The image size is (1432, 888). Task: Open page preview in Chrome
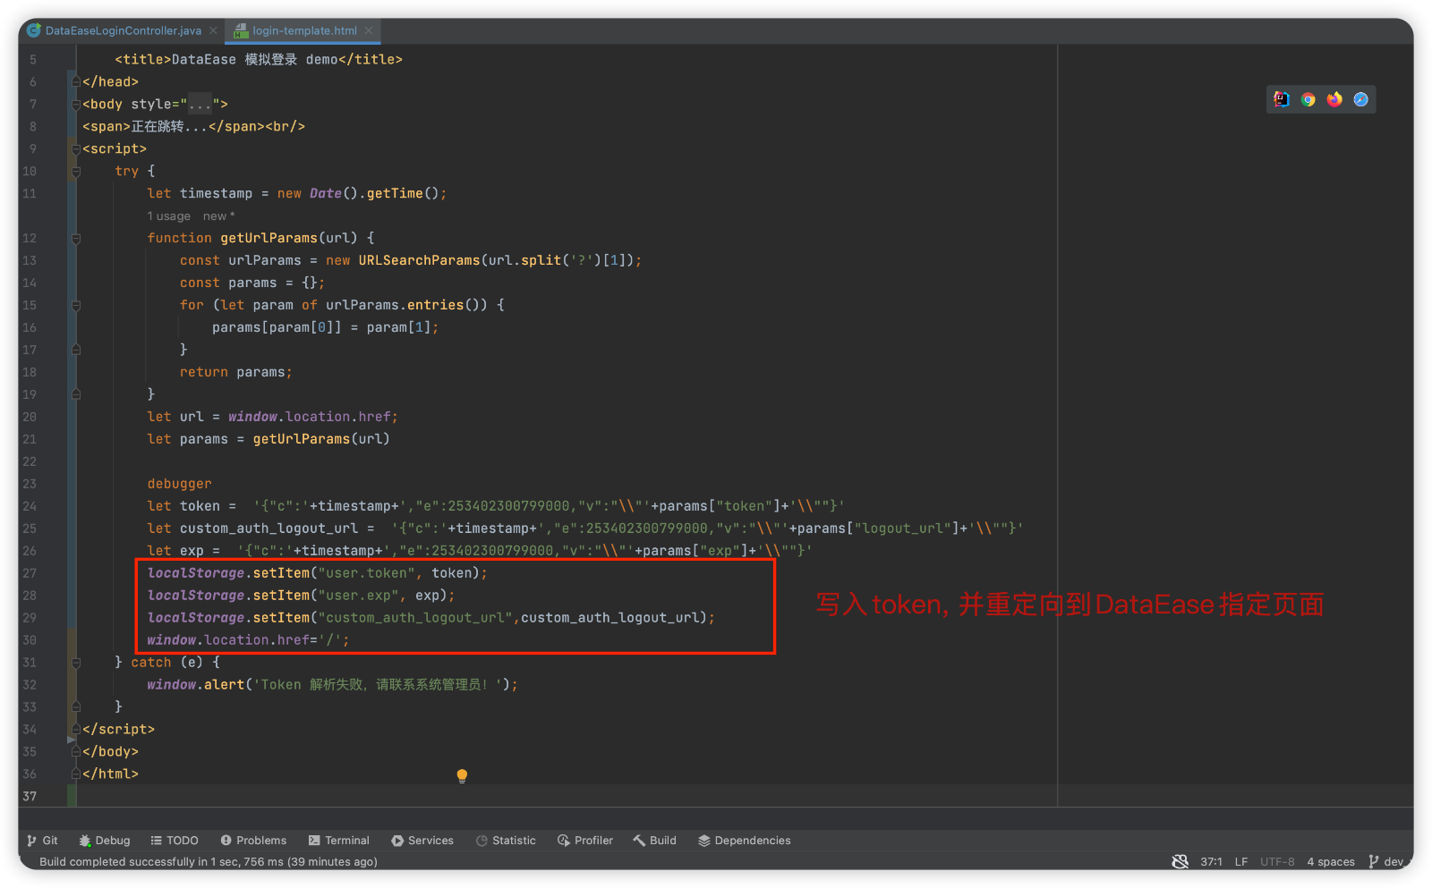pyautogui.click(x=1308, y=99)
